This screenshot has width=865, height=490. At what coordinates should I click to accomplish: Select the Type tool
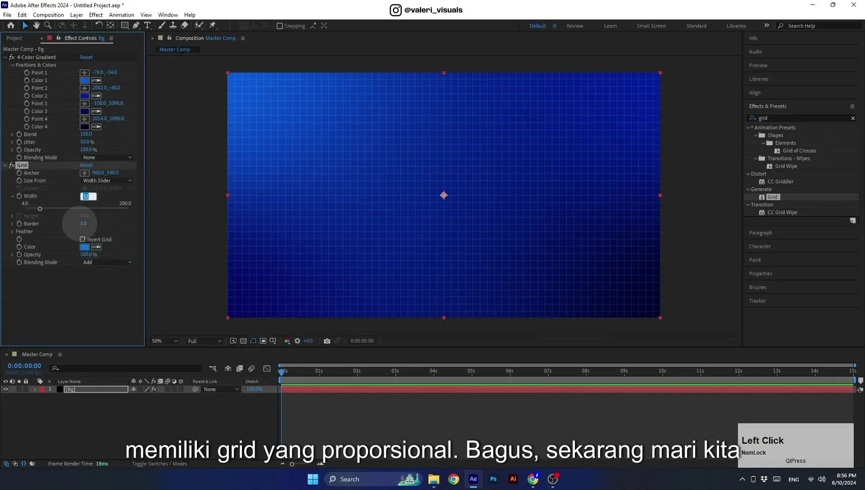tap(147, 26)
